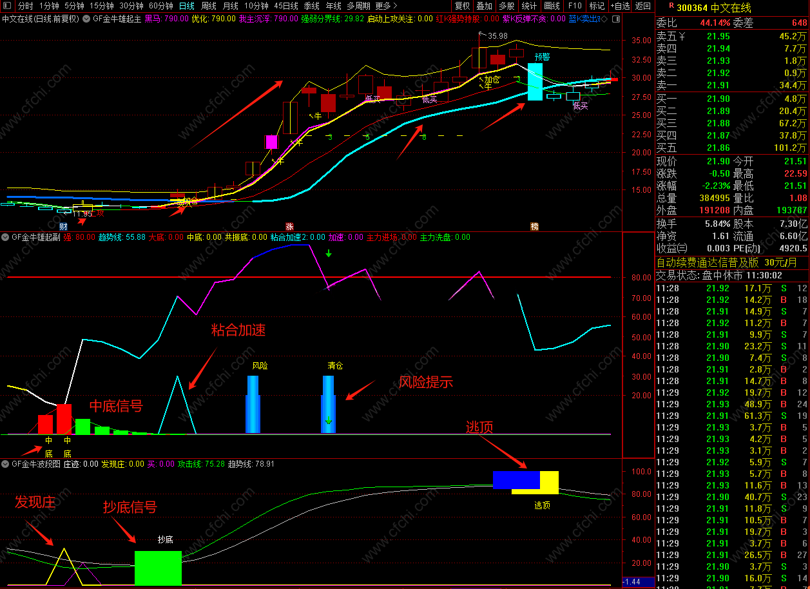Click the 攻击线 75.28 indicator value
810x589 pixels.
coord(200,464)
